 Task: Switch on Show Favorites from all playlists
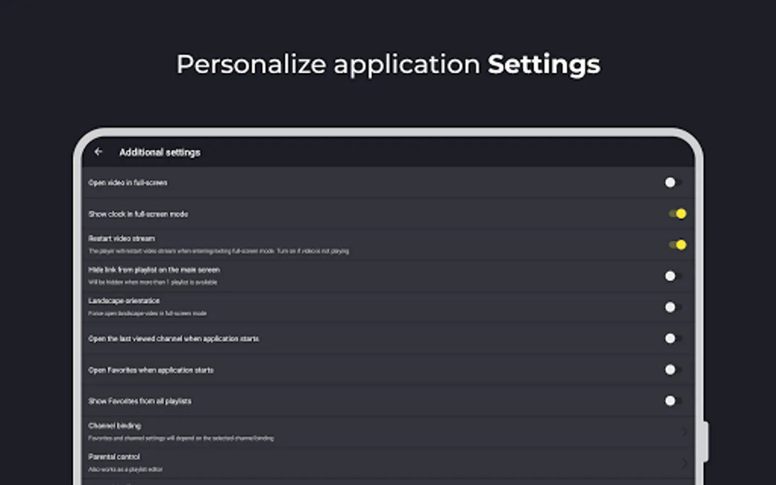(673, 401)
